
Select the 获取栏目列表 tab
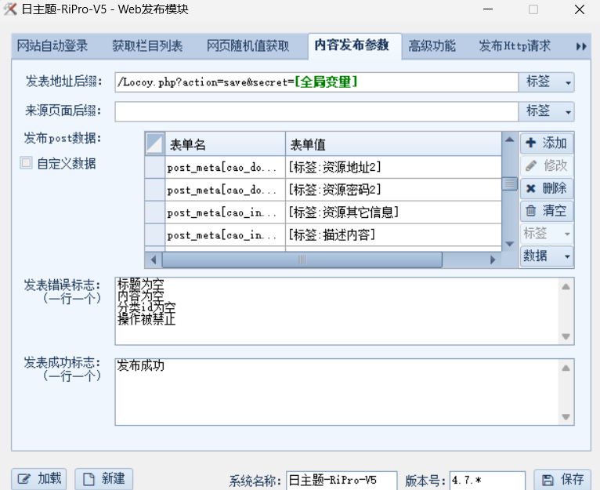[x=147, y=46]
